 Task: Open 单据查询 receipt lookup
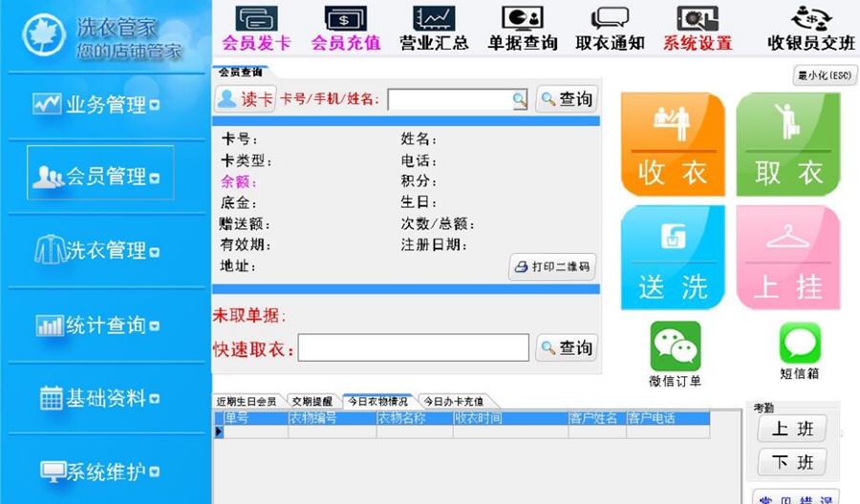pos(523,29)
